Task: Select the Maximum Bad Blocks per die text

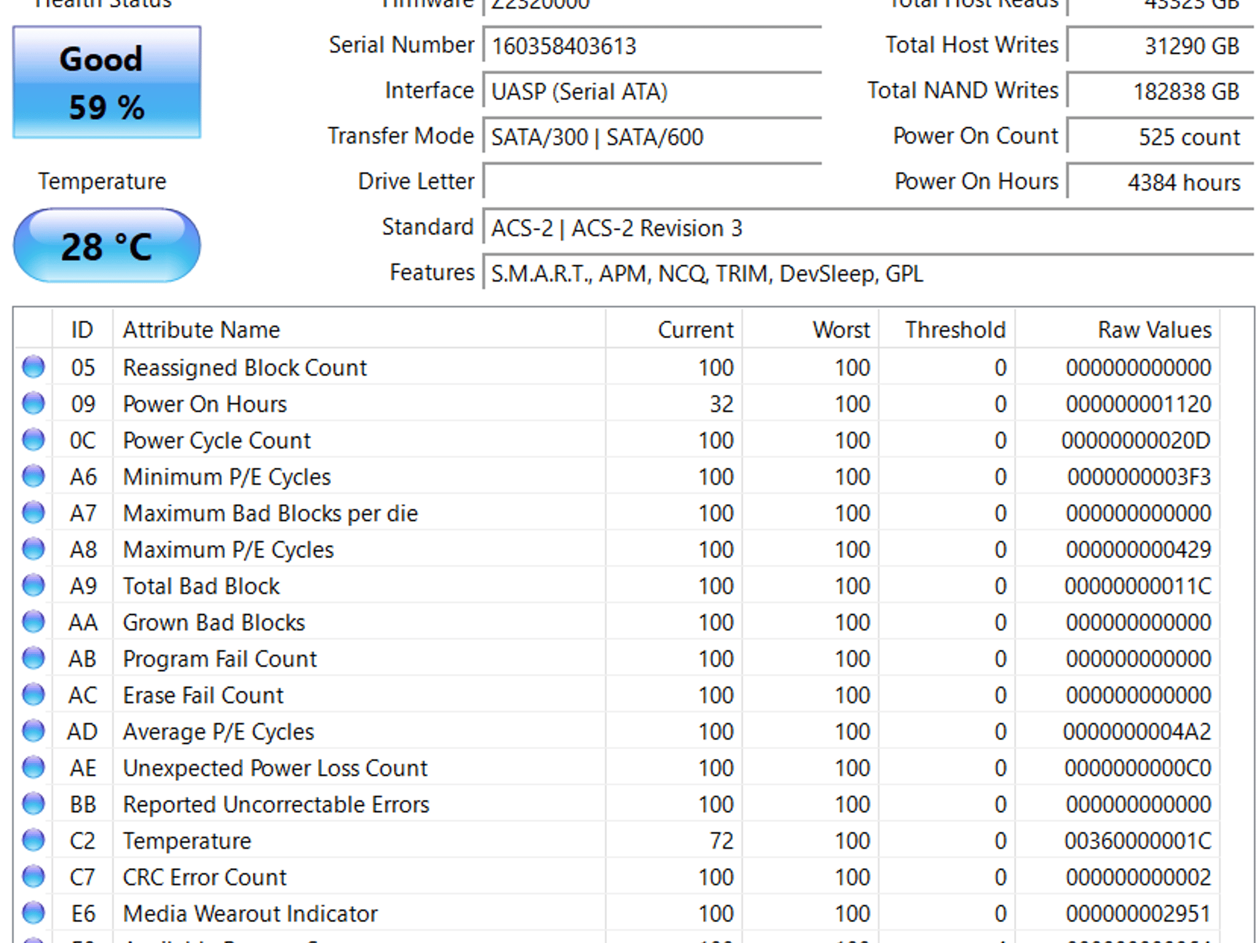Action: 270,513
